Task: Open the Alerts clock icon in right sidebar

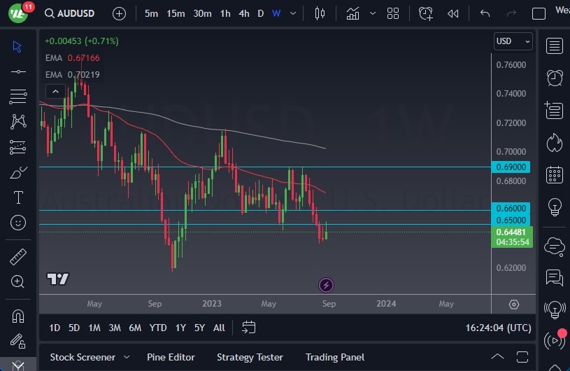Action: (555, 78)
